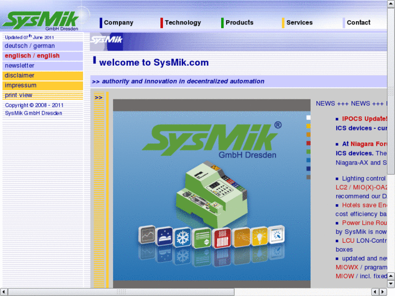
Task: Click the green controller device image
Action: click(211, 194)
